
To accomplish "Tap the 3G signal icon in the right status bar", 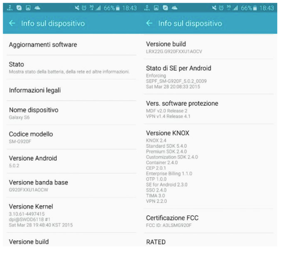I will point(239,7).
